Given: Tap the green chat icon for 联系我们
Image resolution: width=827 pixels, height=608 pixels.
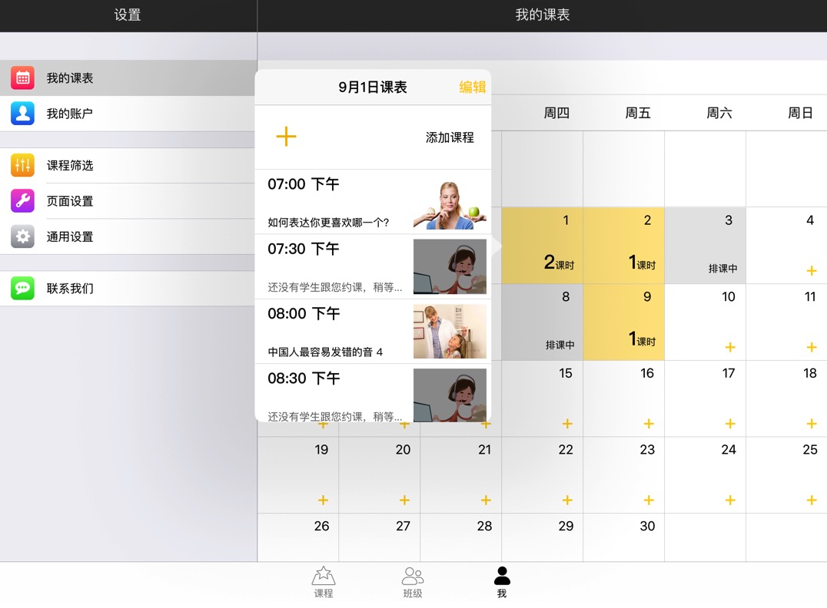Looking at the screenshot, I should point(23,289).
